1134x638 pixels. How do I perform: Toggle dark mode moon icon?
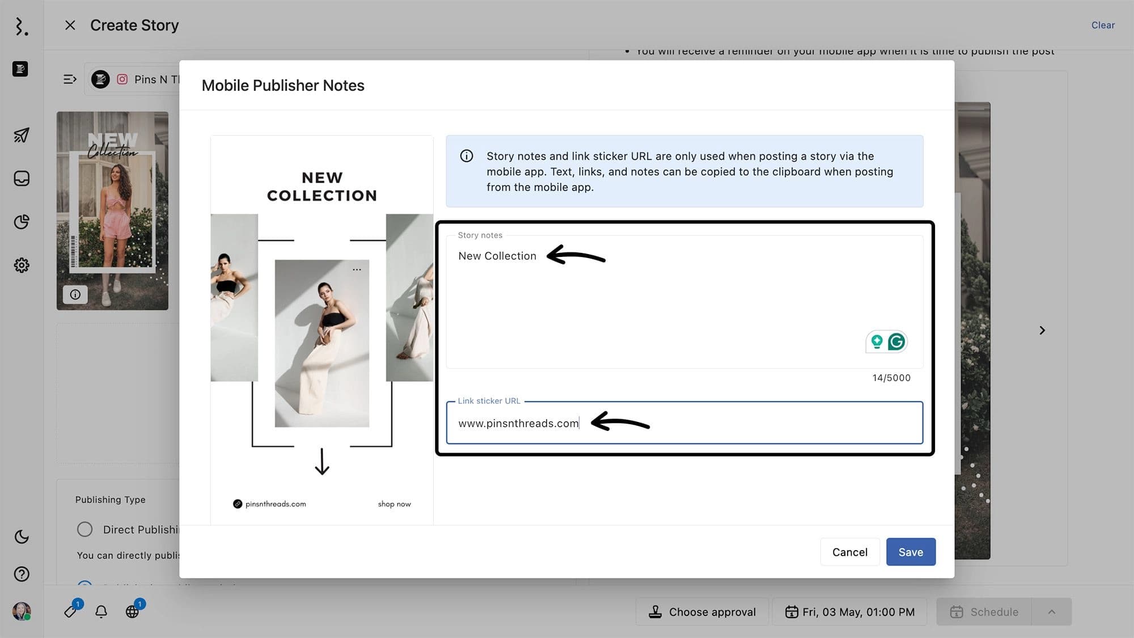pyautogui.click(x=22, y=536)
